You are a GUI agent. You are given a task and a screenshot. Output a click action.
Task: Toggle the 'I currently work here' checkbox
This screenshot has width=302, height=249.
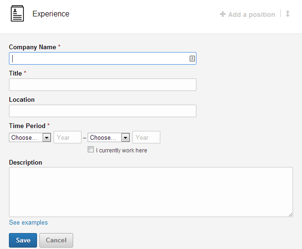coord(91,150)
